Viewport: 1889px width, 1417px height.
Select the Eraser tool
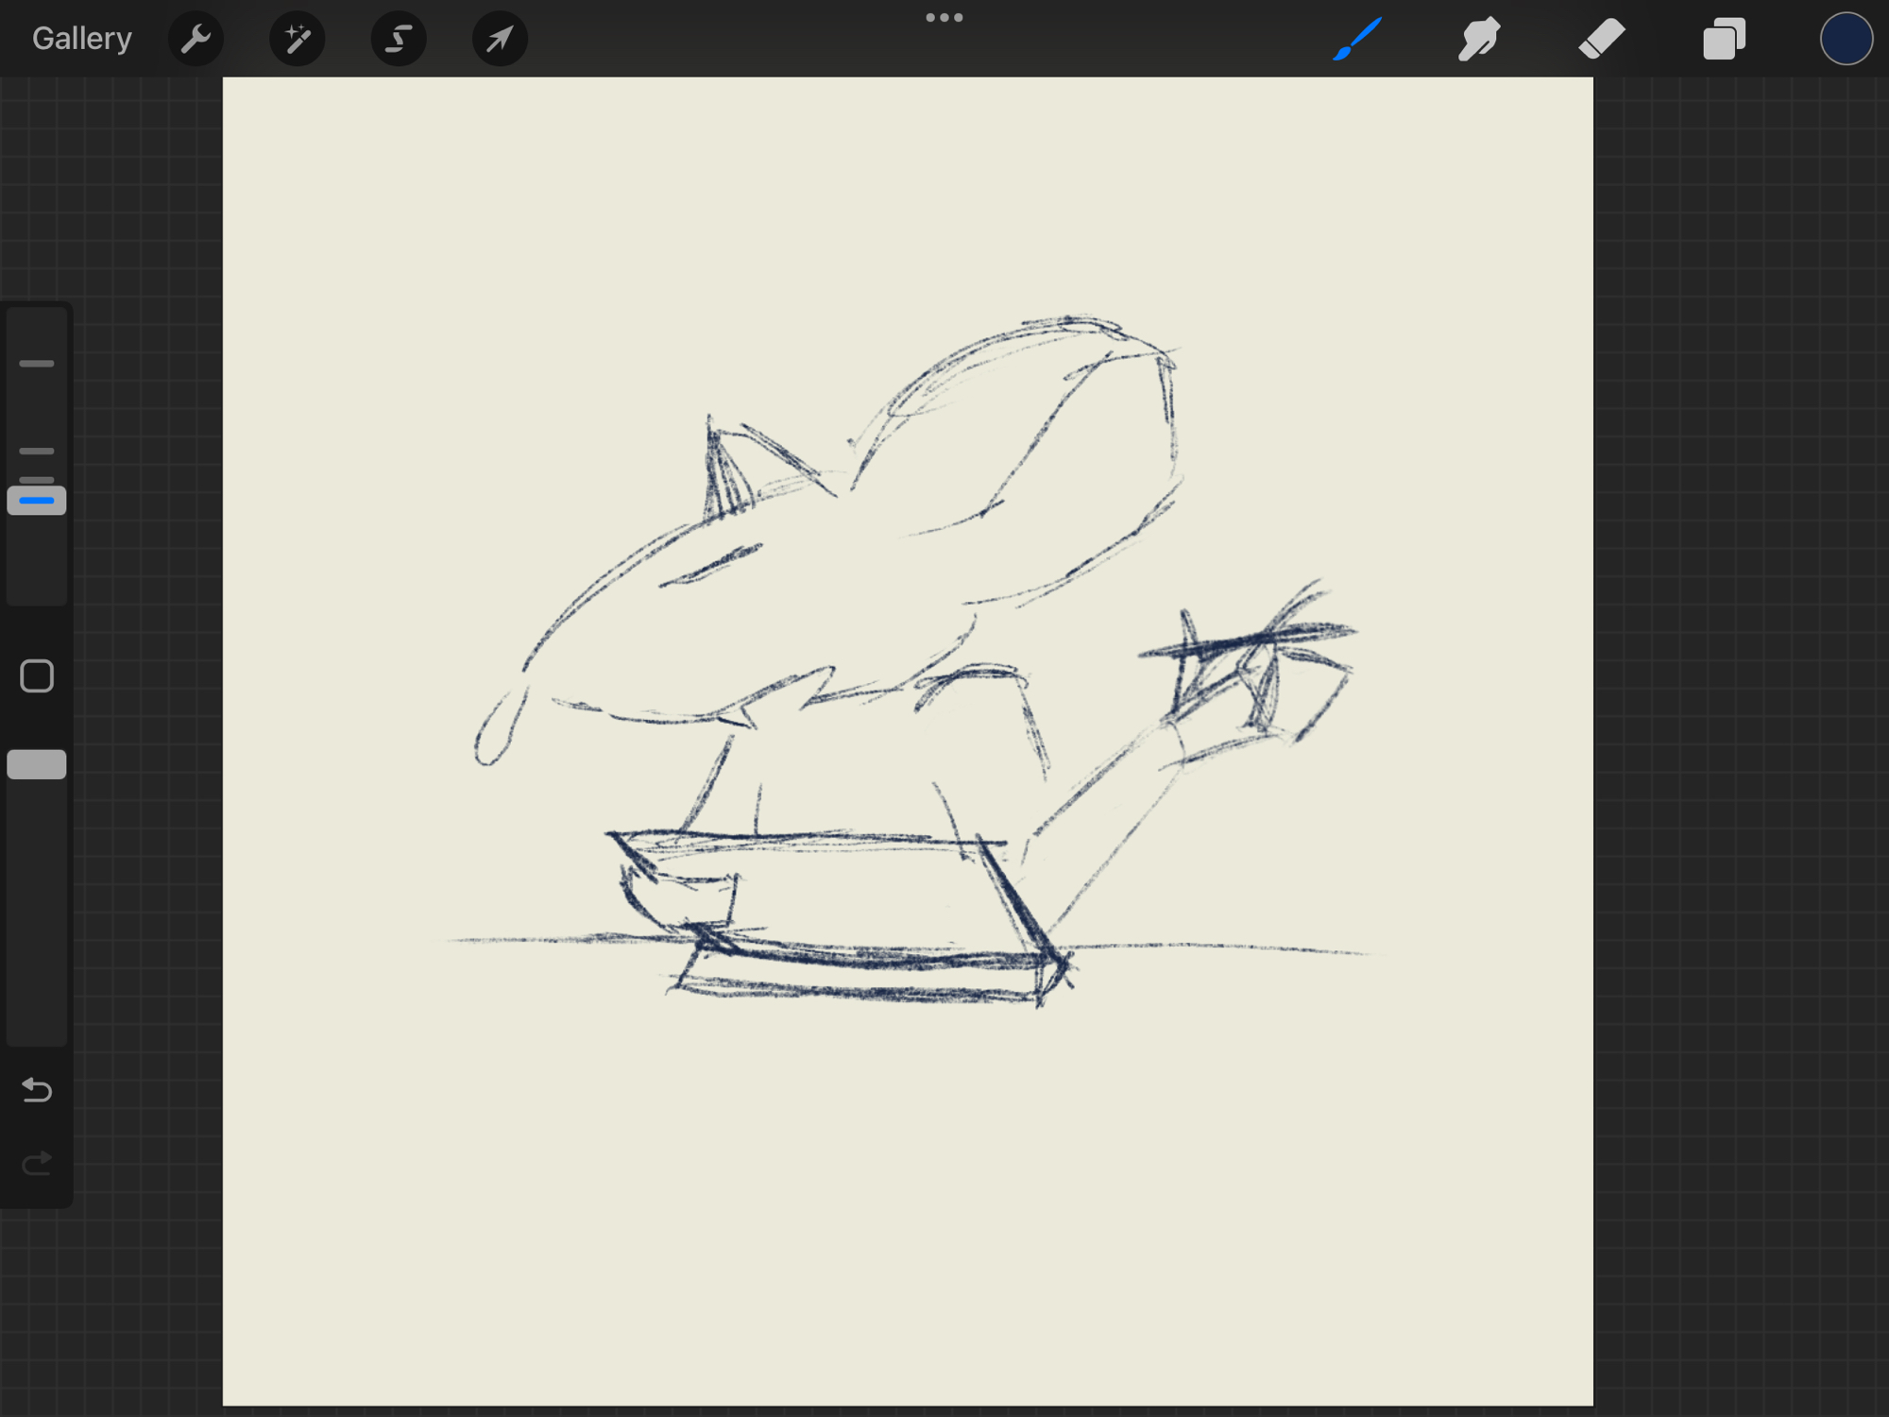pyautogui.click(x=1601, y=39)
